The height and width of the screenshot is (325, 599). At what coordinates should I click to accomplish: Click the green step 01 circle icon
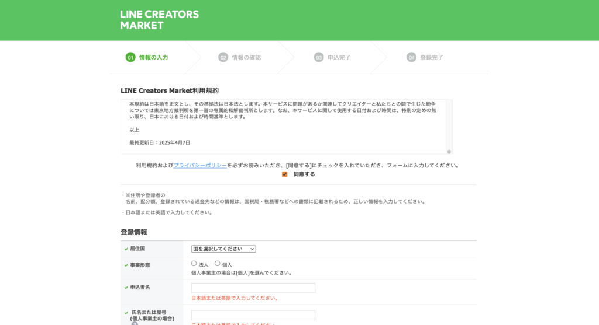130,57
